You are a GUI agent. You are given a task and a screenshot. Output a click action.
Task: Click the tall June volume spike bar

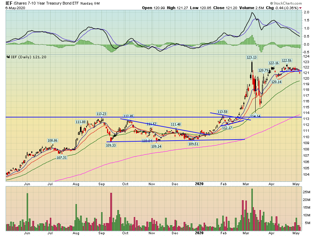(27, 212)
